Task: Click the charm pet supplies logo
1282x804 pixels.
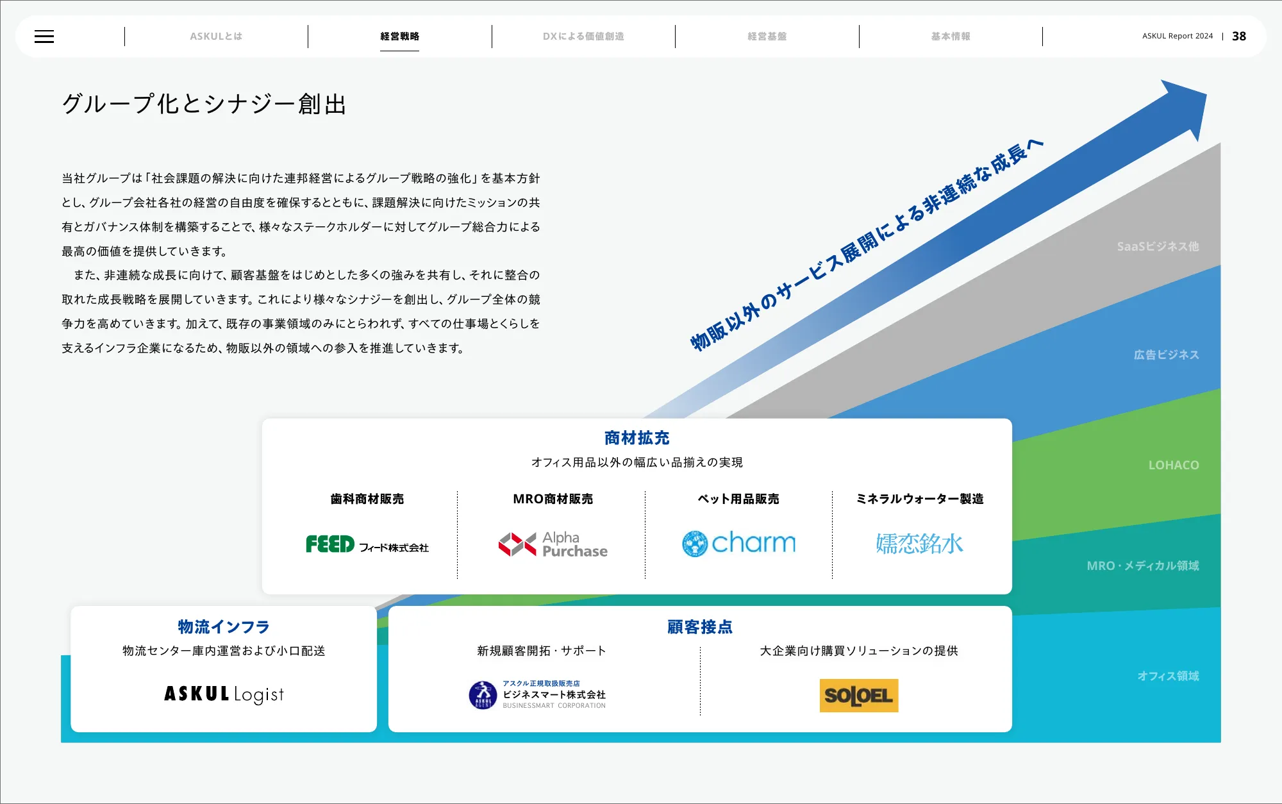Action: 738,544
